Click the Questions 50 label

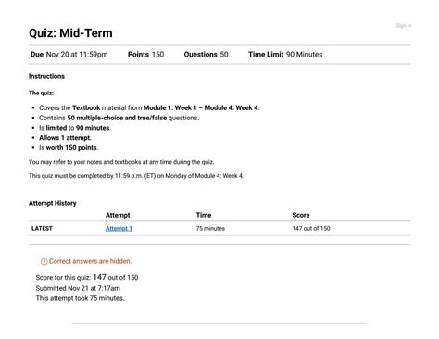pos(206,55)
